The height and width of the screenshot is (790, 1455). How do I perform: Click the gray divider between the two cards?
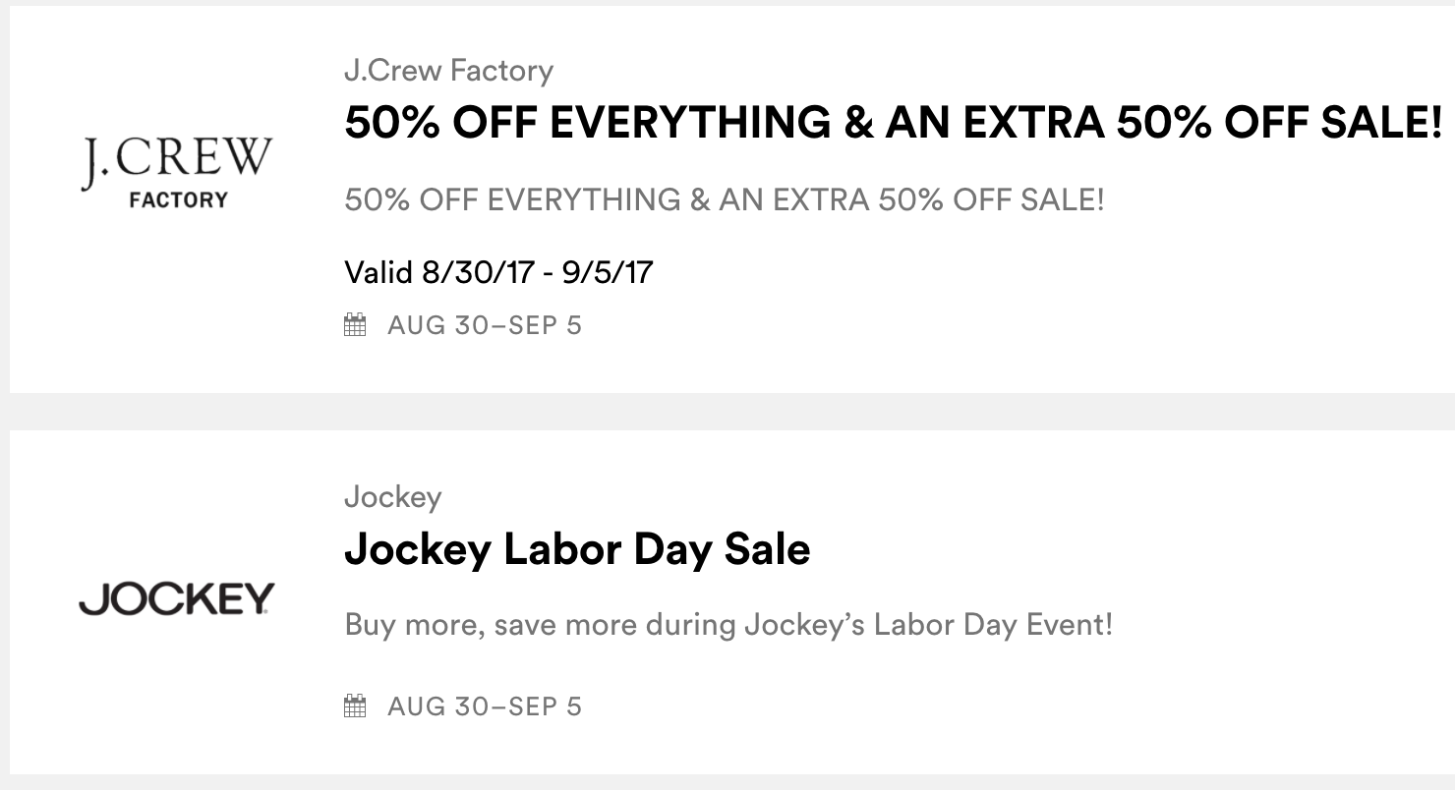(727, 412)
